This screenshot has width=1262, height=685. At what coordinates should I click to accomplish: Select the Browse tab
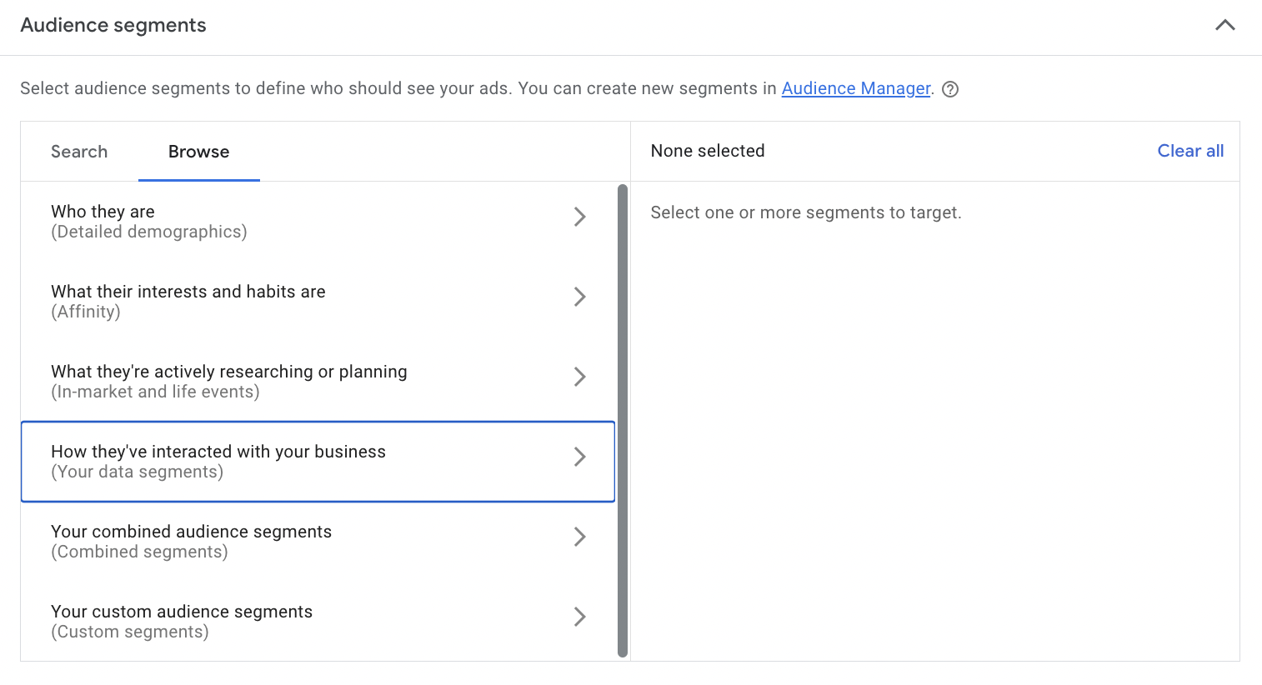click(198, 152)
